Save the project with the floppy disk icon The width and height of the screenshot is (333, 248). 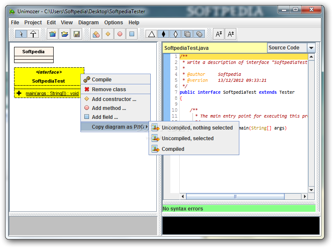[x=77, y=34]
